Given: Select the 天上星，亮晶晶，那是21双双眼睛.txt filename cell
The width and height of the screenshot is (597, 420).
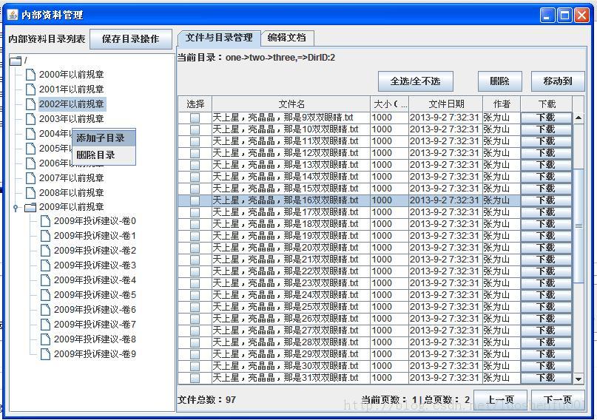Looking at the screenshot, I should [x=291, y=260].
